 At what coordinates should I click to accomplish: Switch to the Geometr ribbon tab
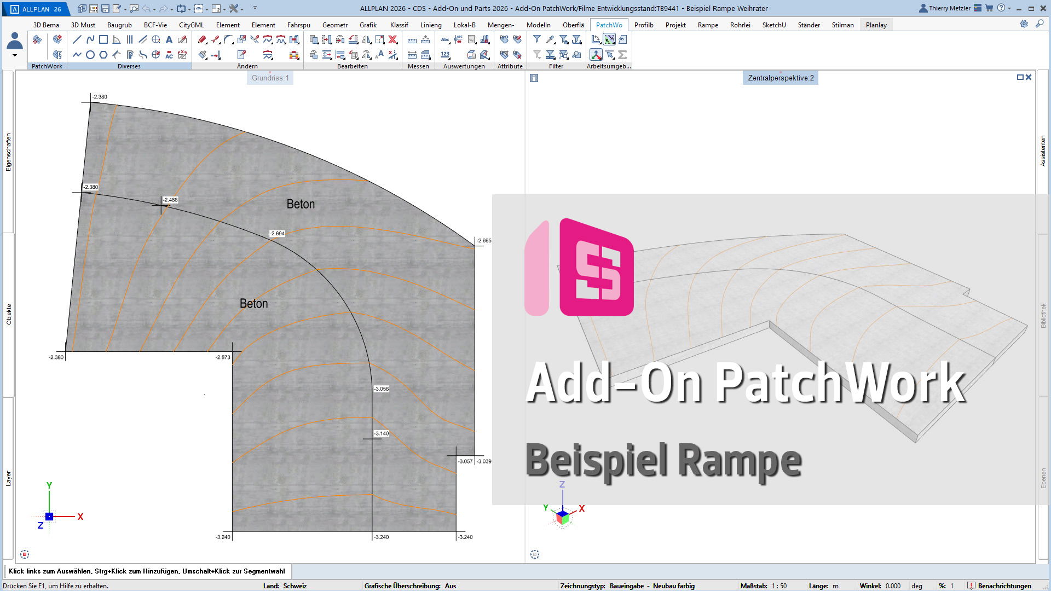point(334,25)
